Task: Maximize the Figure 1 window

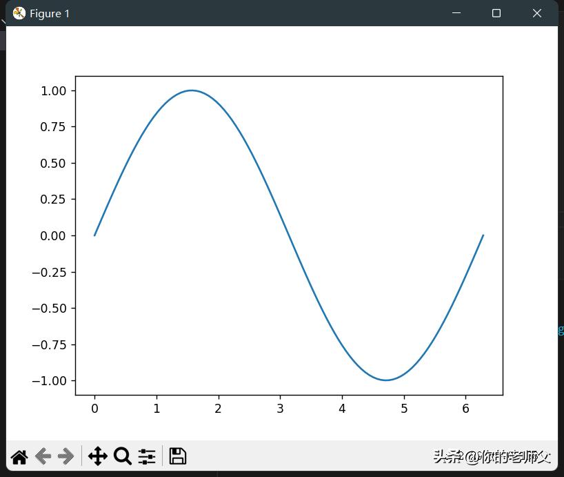Action: (x=496, y=13)
